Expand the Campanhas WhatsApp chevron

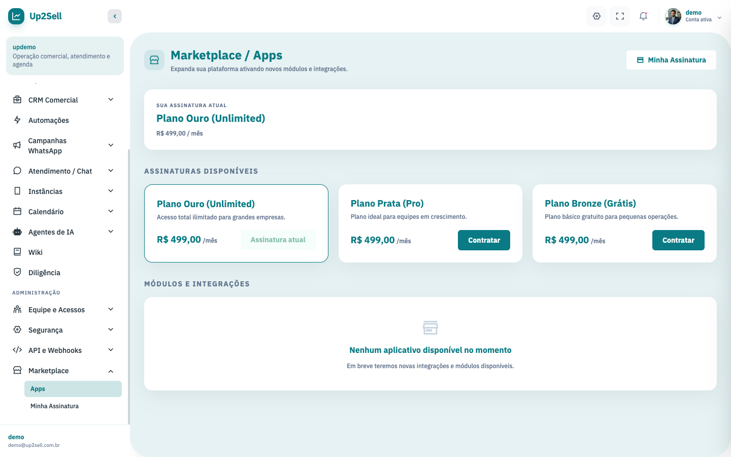click(111, 145)
